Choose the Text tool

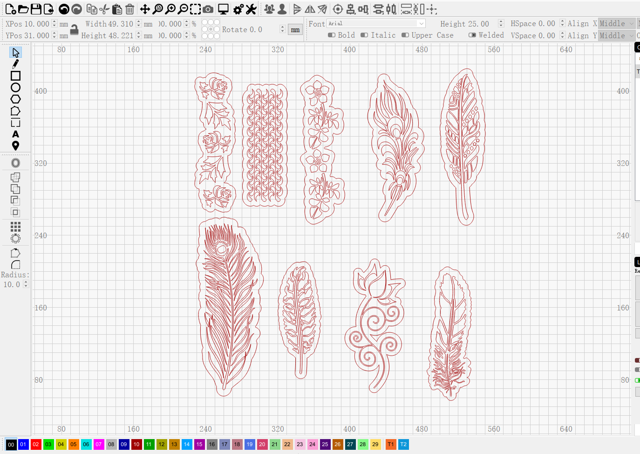pyautogui.click(x=15, y=134)
